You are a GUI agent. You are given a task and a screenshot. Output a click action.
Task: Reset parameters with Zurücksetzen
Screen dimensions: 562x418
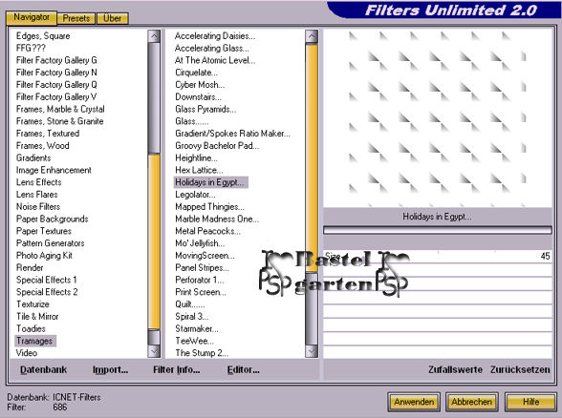pyautogui.click(x=520, y=369)
